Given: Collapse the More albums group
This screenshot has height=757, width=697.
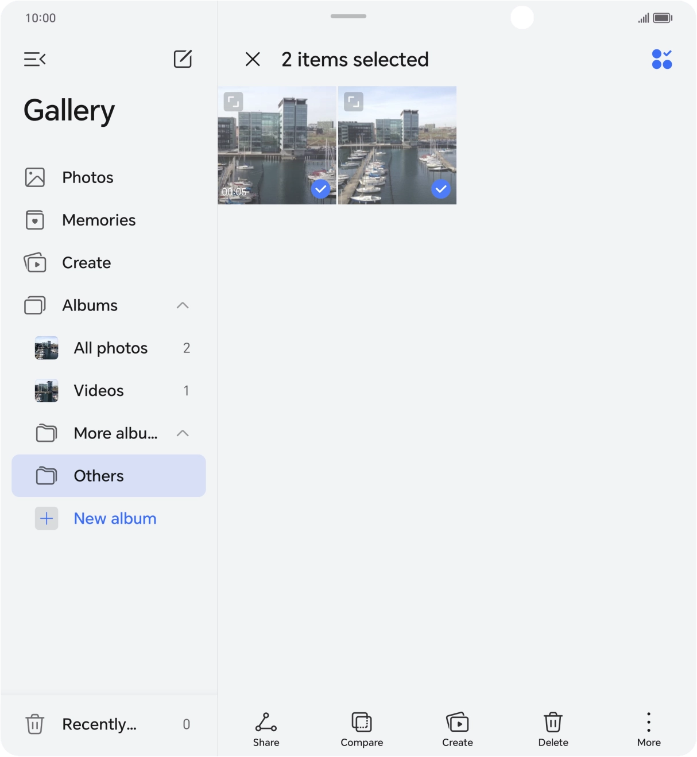Looking at the screenshot, I should (183, 433).
